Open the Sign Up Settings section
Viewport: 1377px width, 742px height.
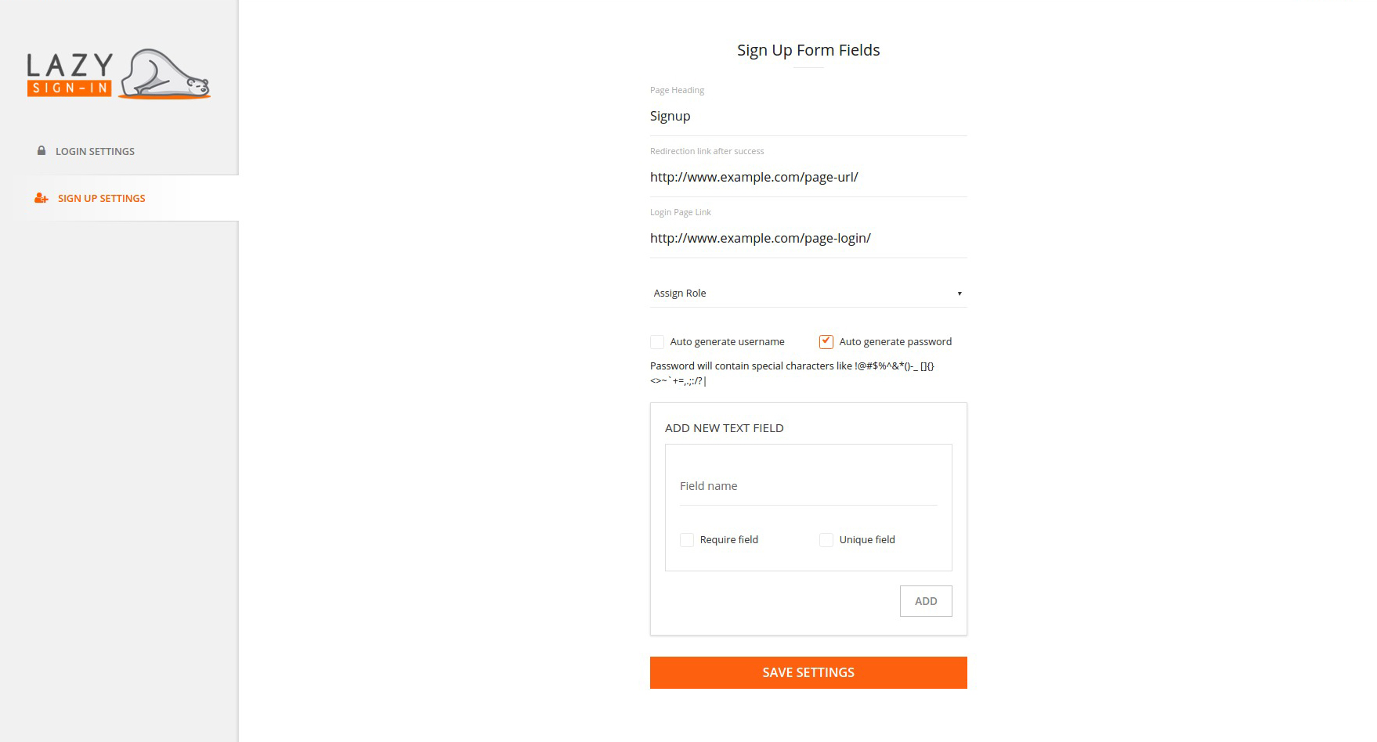(101, 198)
